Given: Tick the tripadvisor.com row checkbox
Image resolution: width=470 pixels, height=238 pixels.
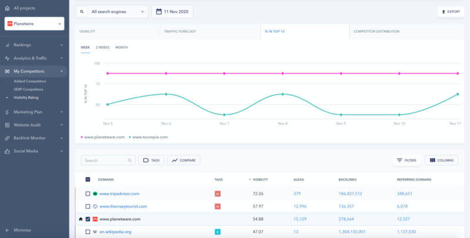Looking at the screenshot, I should pos(88,194).
